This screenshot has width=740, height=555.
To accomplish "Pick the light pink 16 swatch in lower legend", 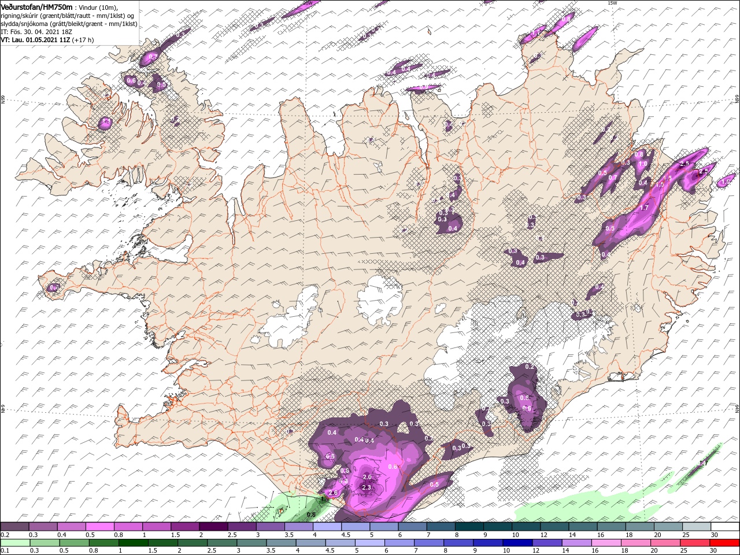I will tap(606, 543).
